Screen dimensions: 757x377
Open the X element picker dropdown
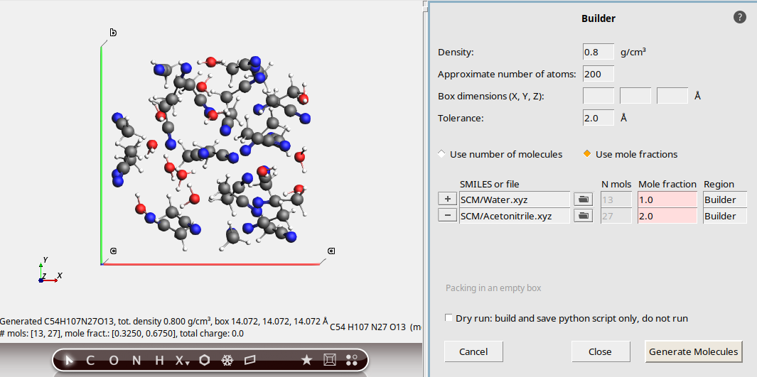pos(183,361)
